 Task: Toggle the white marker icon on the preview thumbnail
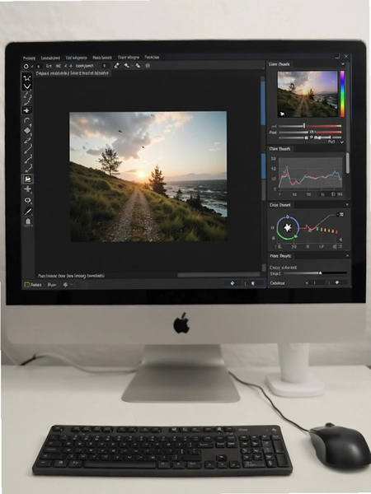[x=282, y=114]
